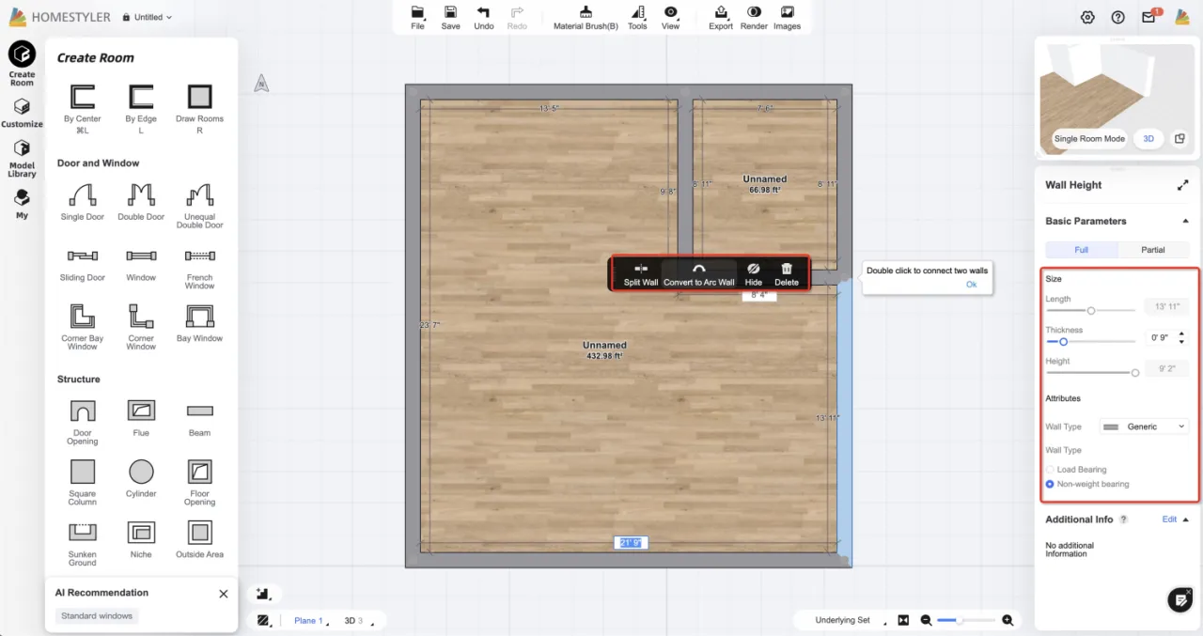Viewport: 1203px width, 636px height.
Task: Open the Material Brush tool
Action: (586, 13)
